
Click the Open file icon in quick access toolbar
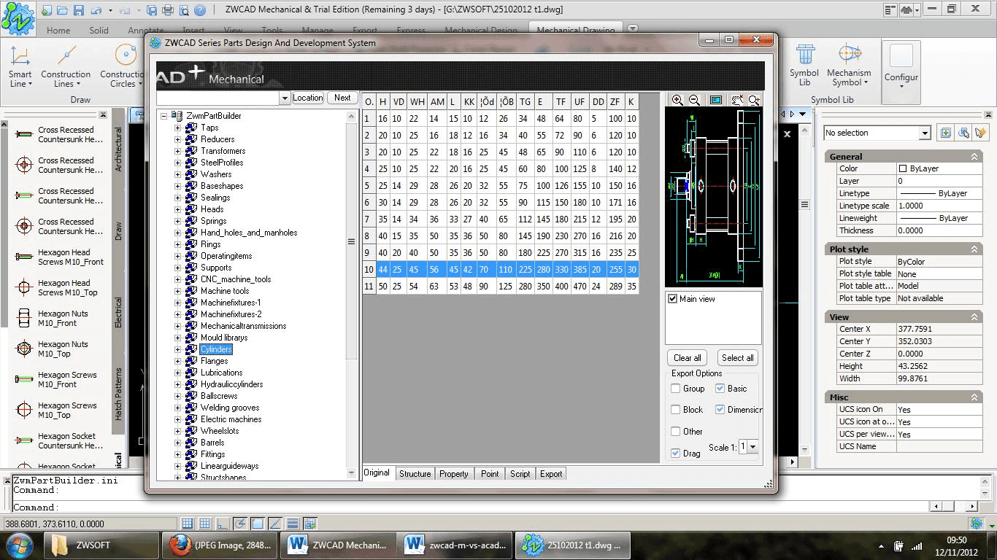point(62,10)
